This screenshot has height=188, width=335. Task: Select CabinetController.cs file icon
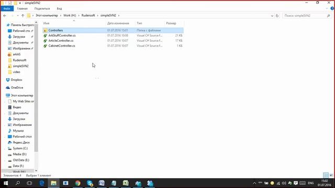coord(45,46)
